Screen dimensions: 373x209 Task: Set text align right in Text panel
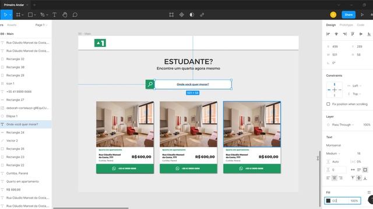pyautogui.click(x=340, y=178)
